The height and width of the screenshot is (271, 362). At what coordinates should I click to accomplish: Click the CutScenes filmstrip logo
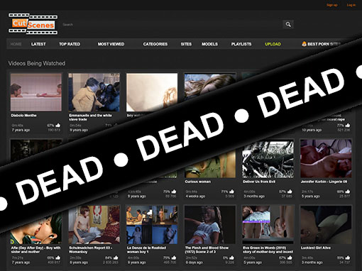click(x=33, y=23)
